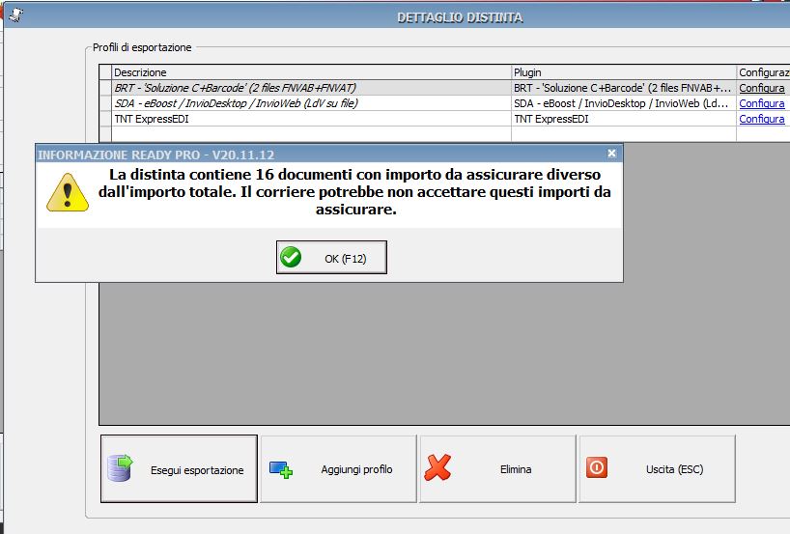The width and height of the screenshot is (790, 534).
Task: Open Configura link for TNT ExpressEDI row
Action: [761, 119]
